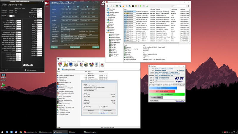Image resolution: width=238 pixels, height=134 pixels.
Task: Expand the DirectX tree node in AIDA64
Action: click(x=107, y=23)
